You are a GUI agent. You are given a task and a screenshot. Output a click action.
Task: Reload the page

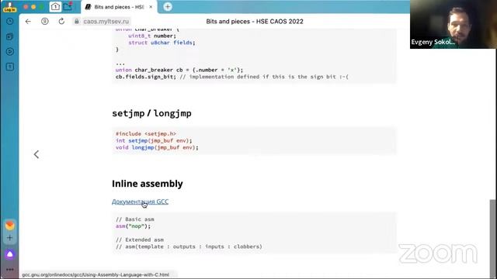click(61, 21)
